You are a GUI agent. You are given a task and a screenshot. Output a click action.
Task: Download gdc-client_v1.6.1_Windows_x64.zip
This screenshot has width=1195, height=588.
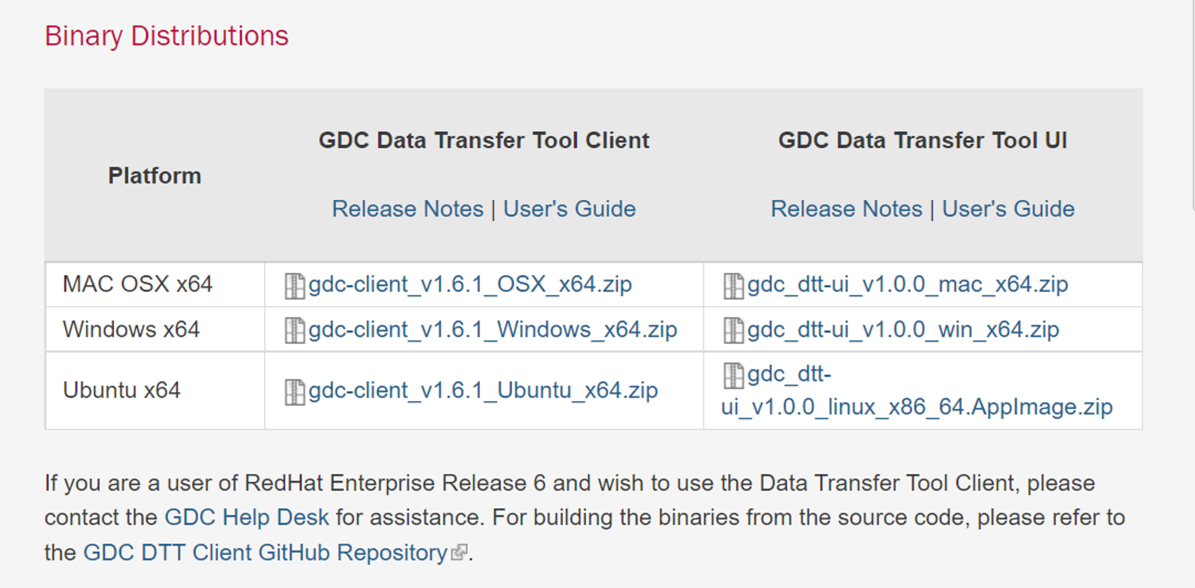click(x=492, y=330)
